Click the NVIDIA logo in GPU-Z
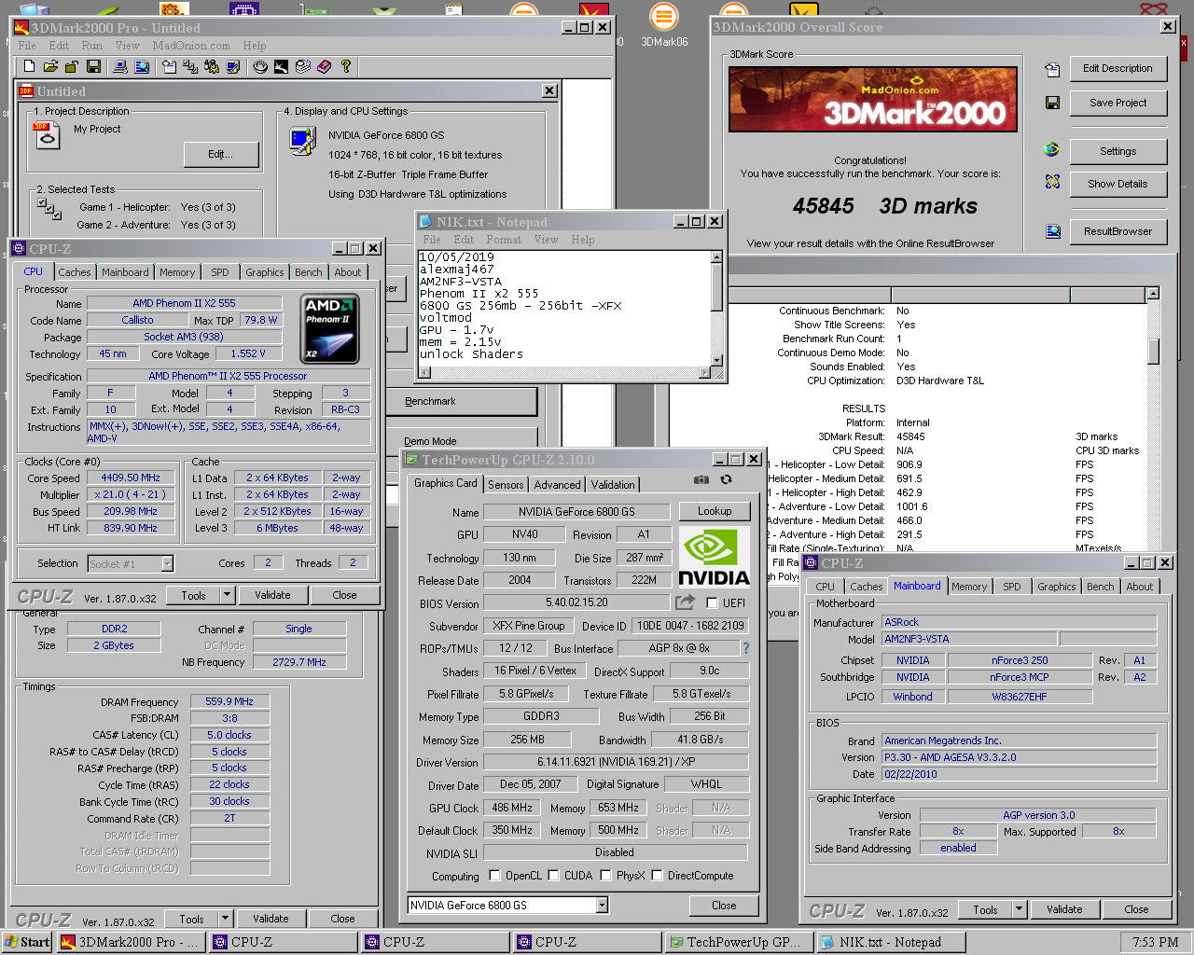 [x=714, y=556]
